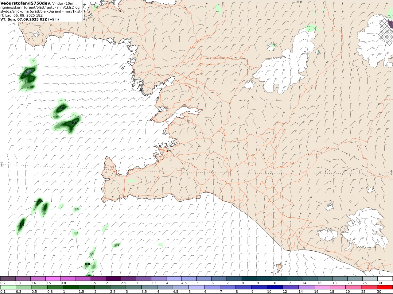
Task: Click the 'slydda/snjókoma' legend description line
Action: tap(41, 11)
